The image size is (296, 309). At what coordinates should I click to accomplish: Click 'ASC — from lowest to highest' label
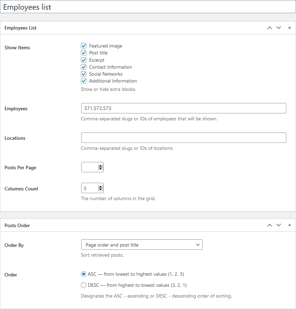[136, 274]
